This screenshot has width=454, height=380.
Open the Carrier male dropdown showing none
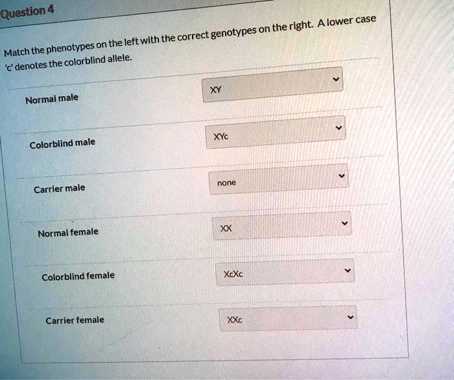pyautogui.click(x=279, y=180)
